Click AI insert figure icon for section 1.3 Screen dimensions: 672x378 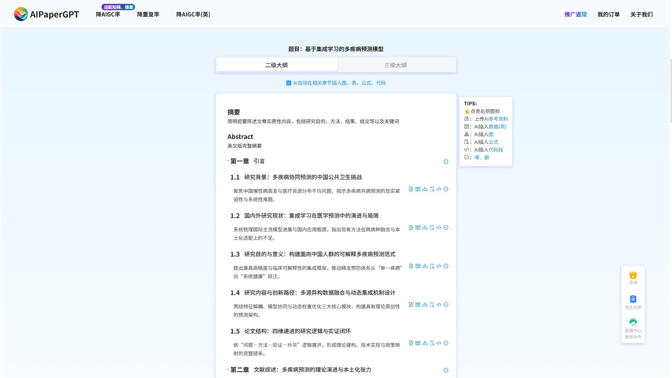(x=425, y=266)
